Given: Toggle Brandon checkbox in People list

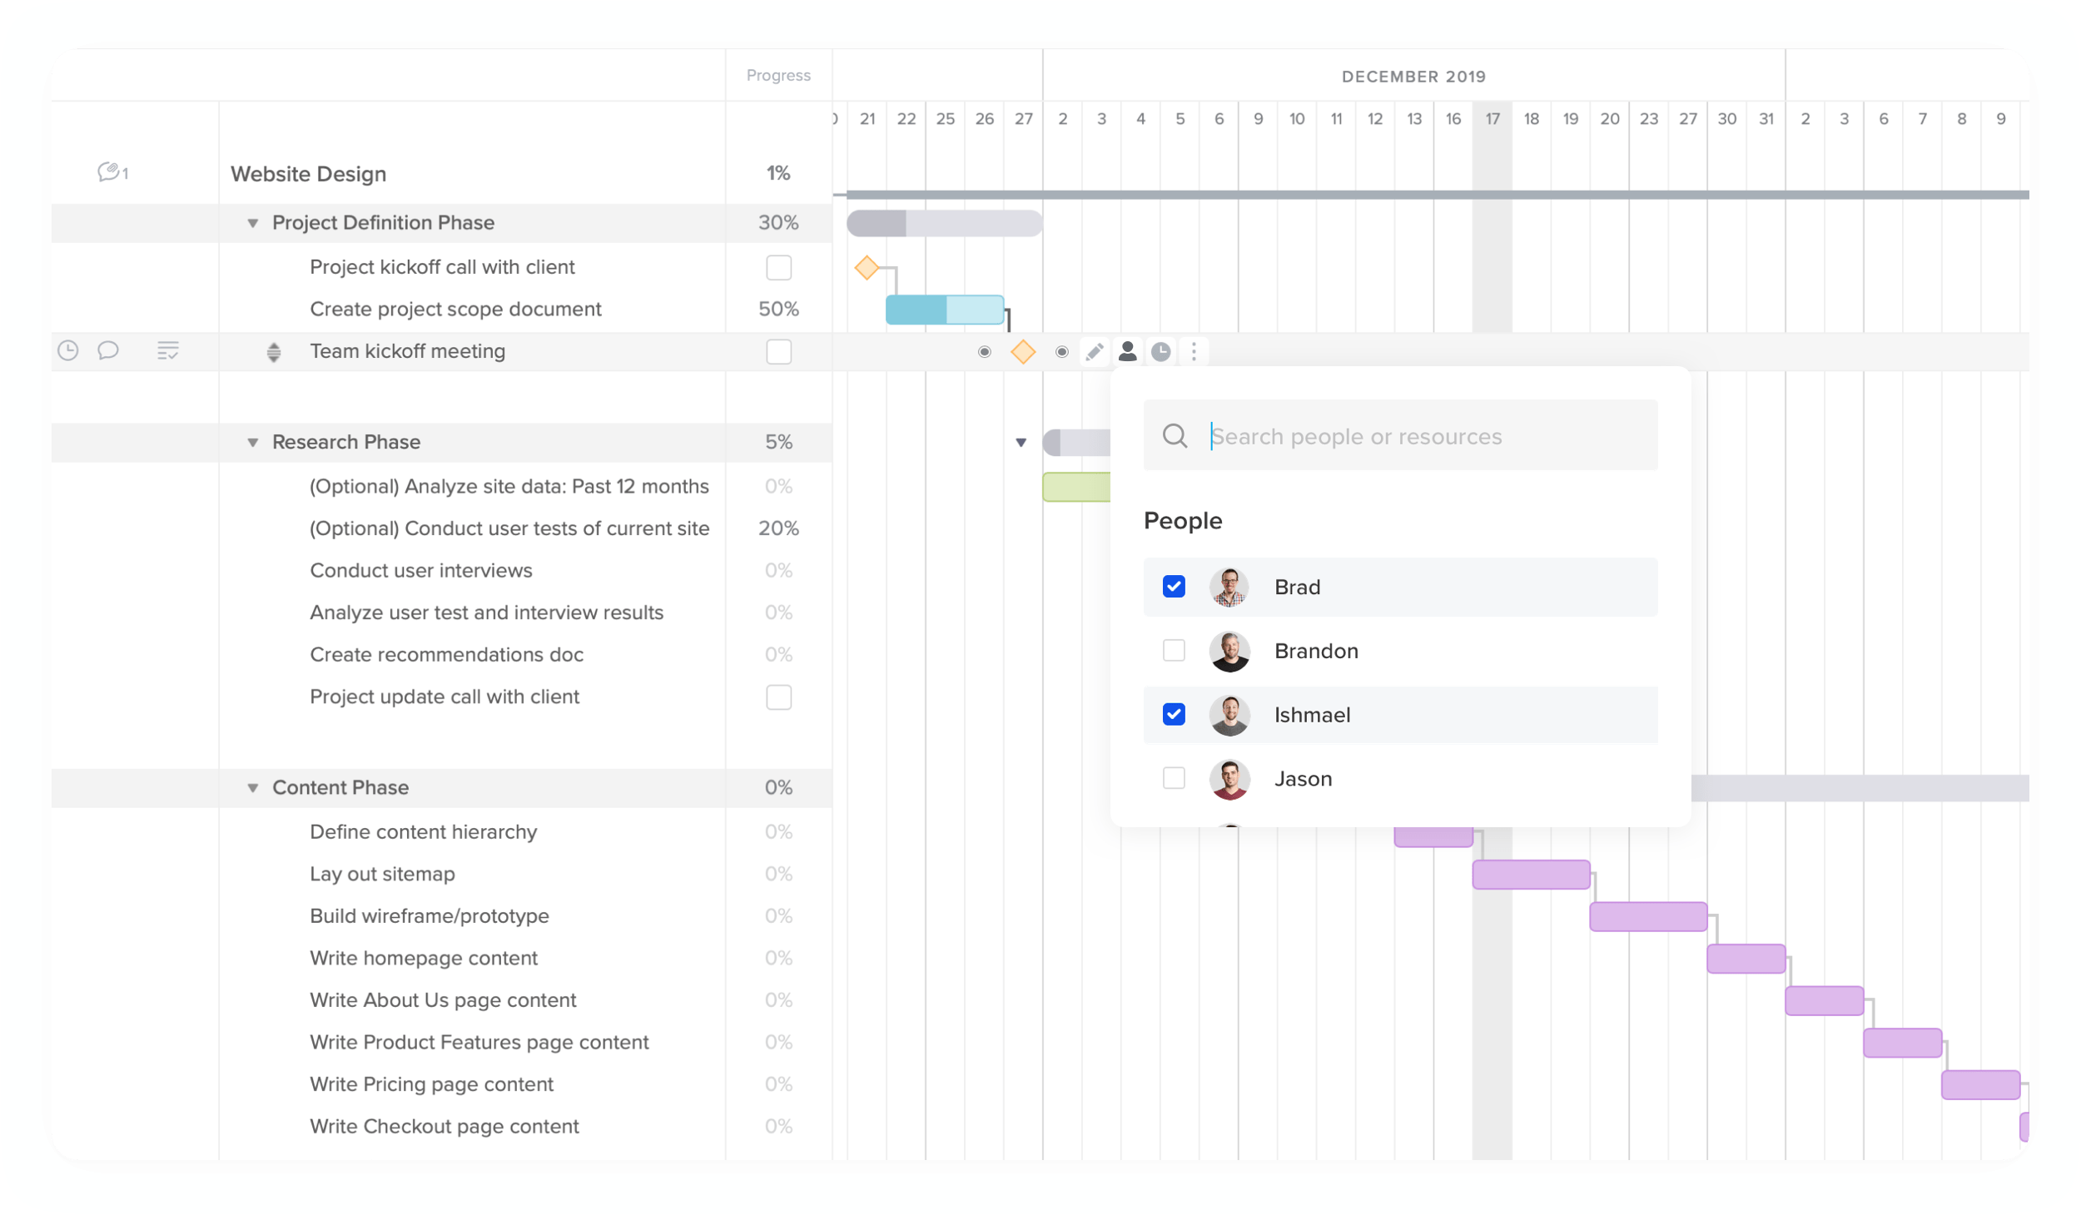Looking at the screenshot, I should pyautogui.click(x=1173, y=649).
